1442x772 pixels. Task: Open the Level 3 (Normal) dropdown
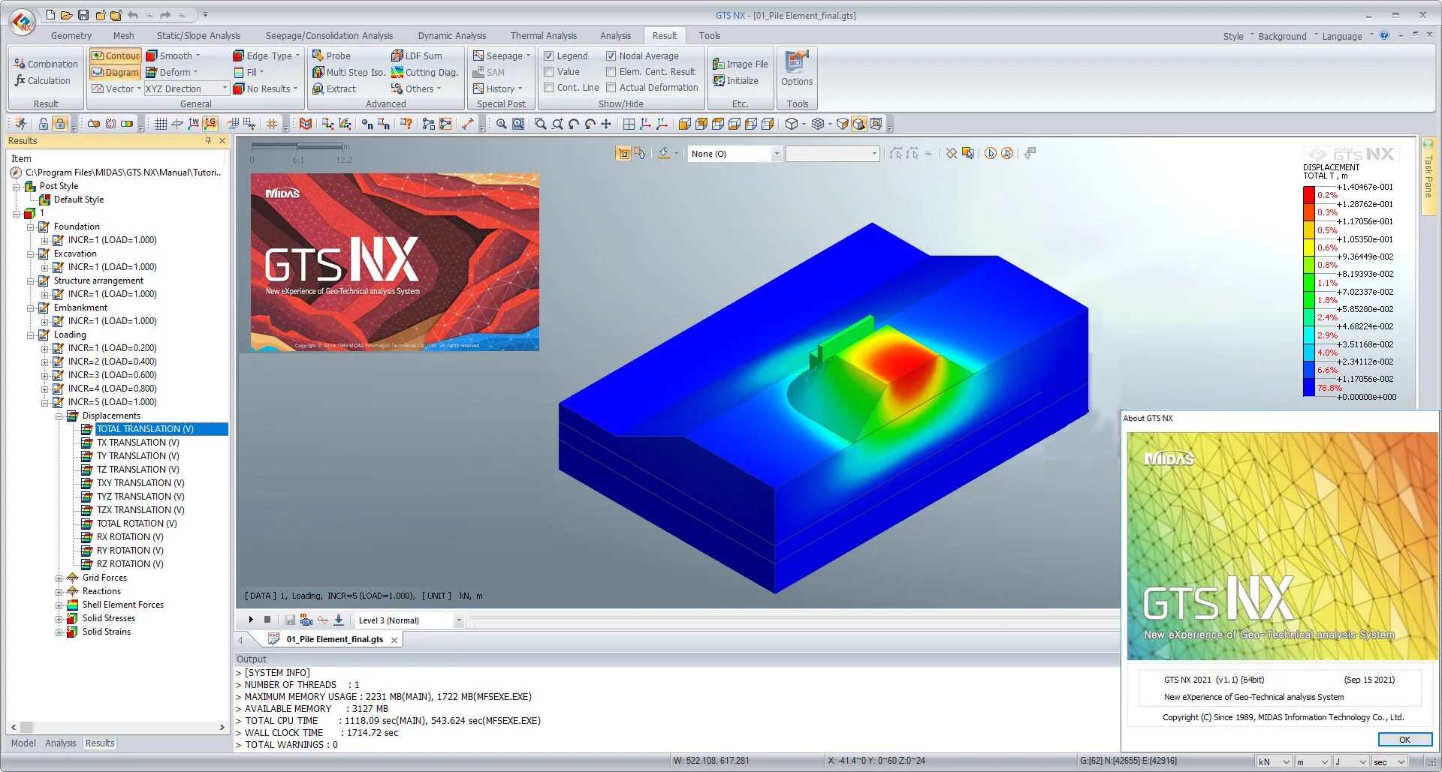(x=409, y=620)
